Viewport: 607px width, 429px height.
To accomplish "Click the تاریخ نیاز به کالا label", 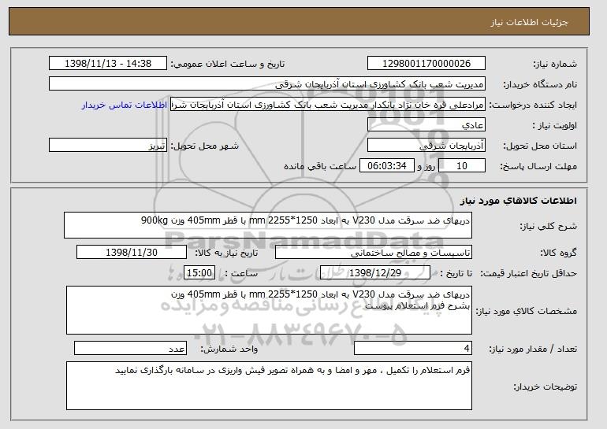I will [x=226, y=253].
